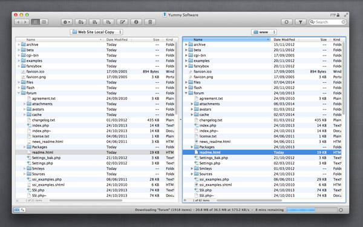
Task: Select local readme.html row
Action: click(x=95, y=152)
